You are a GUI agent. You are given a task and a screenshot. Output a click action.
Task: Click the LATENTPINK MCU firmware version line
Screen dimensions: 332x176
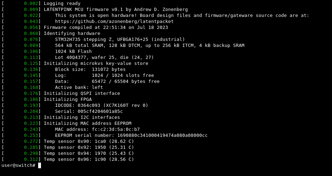(115, 9)
